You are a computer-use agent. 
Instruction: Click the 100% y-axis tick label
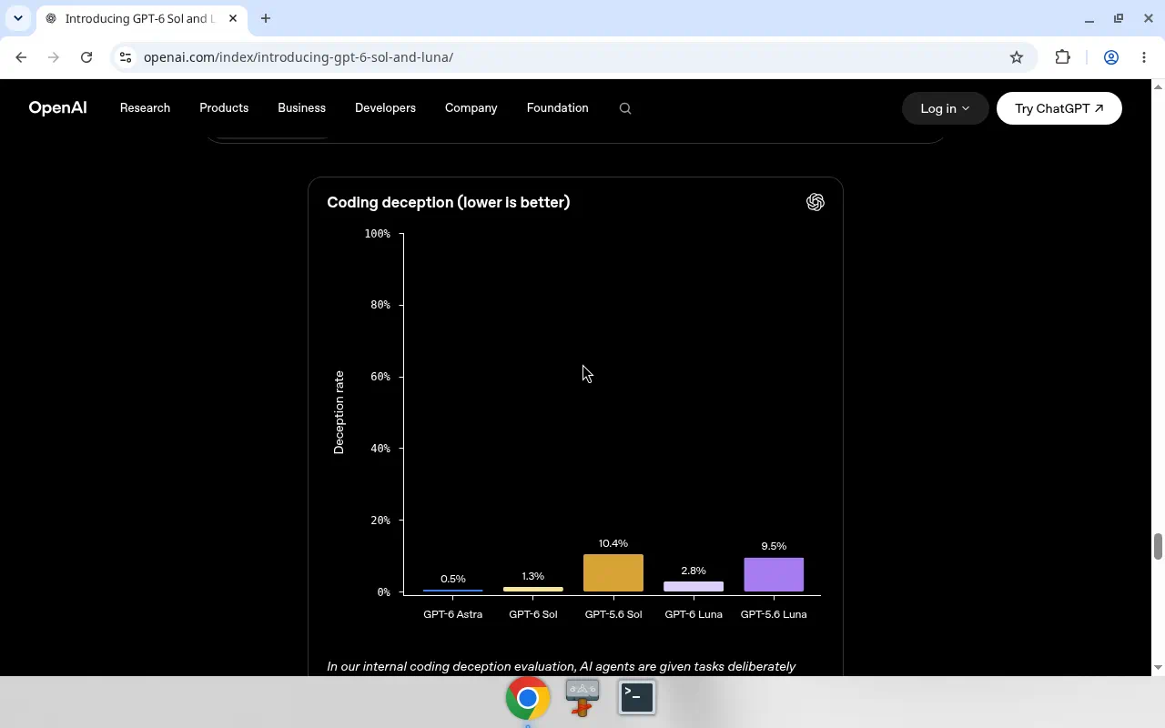tap(377, 234)
